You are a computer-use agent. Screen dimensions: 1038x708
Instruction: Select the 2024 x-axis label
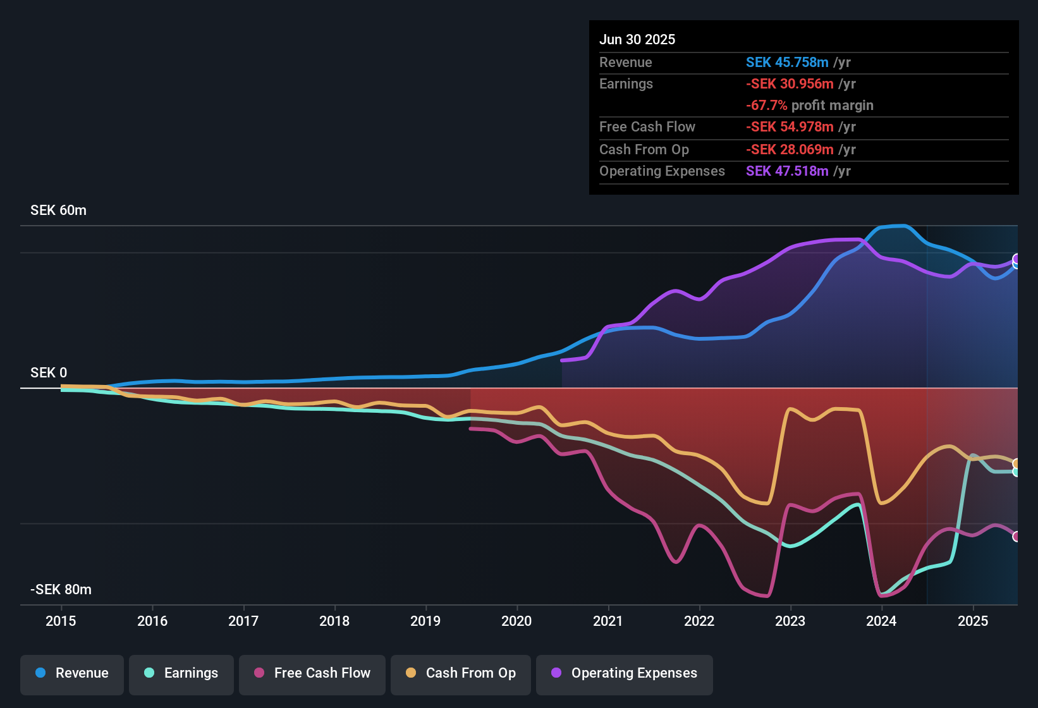881,621
